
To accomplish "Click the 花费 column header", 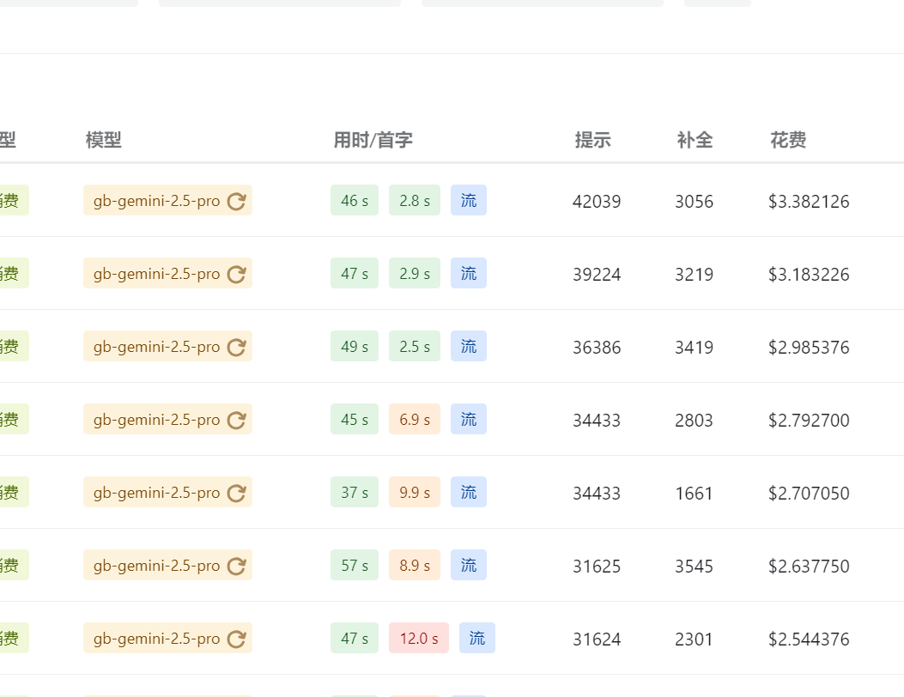I will click(788, 140).
